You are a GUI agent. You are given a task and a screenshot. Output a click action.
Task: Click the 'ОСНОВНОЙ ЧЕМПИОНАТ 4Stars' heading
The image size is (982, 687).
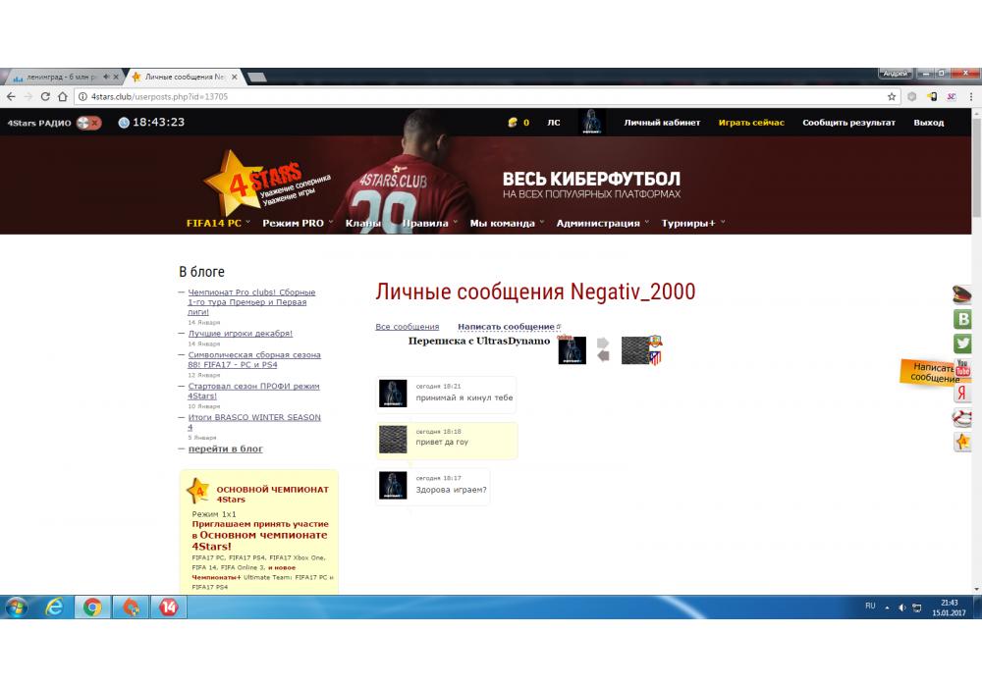tap(272, 495)
